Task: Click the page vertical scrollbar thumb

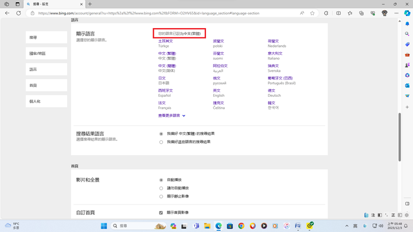Action: 400,137
